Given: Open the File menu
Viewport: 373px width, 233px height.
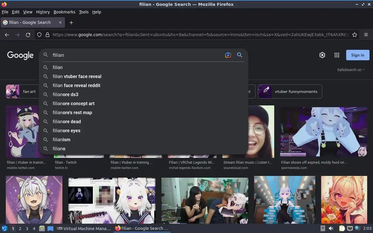Looking at the screenshot, I should pos(5,12).
